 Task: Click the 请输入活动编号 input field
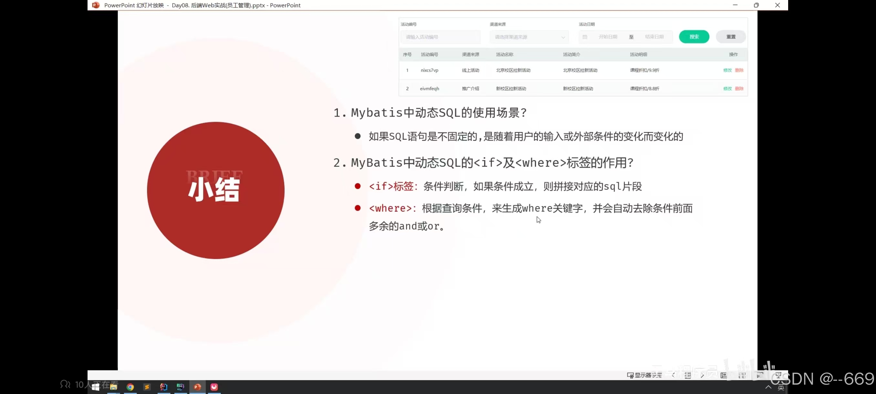click(x=441, y=37)
